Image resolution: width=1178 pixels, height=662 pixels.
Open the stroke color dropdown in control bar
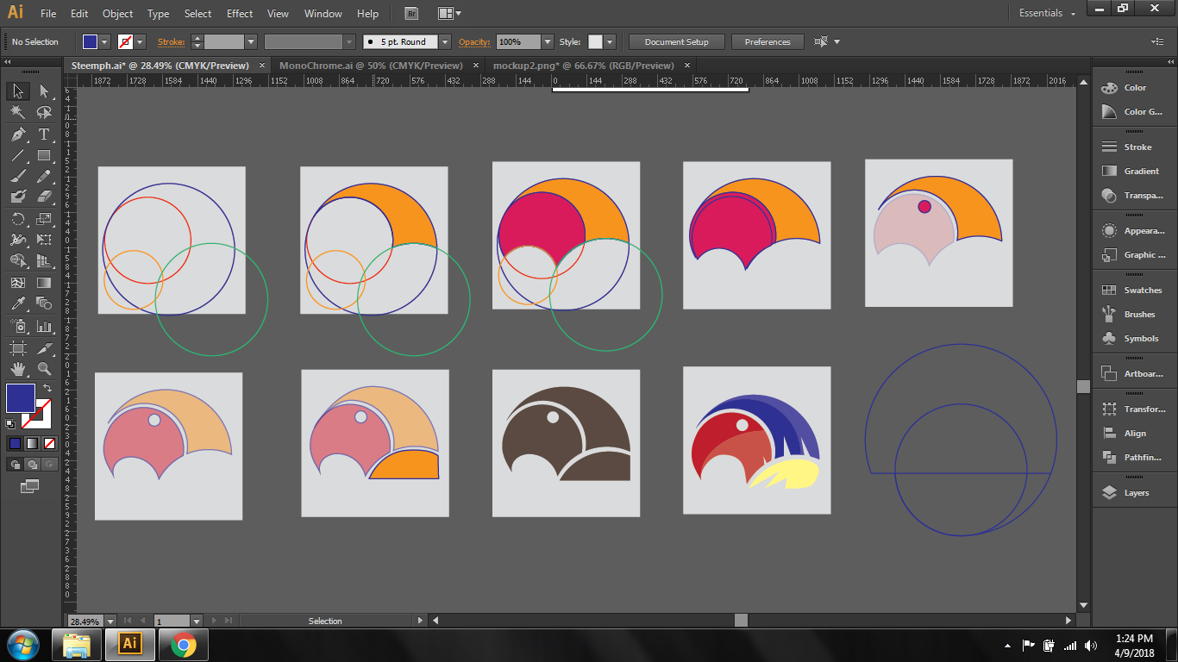pyautogui.click(x=140, y=41)
